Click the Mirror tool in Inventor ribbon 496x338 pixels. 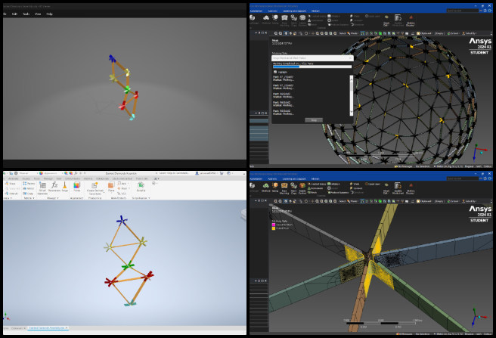coord(29,188)
